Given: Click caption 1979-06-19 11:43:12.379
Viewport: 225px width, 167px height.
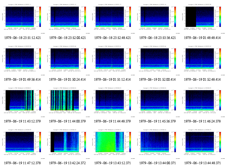Looking at the screenshot, I should (x=22, y=121).
